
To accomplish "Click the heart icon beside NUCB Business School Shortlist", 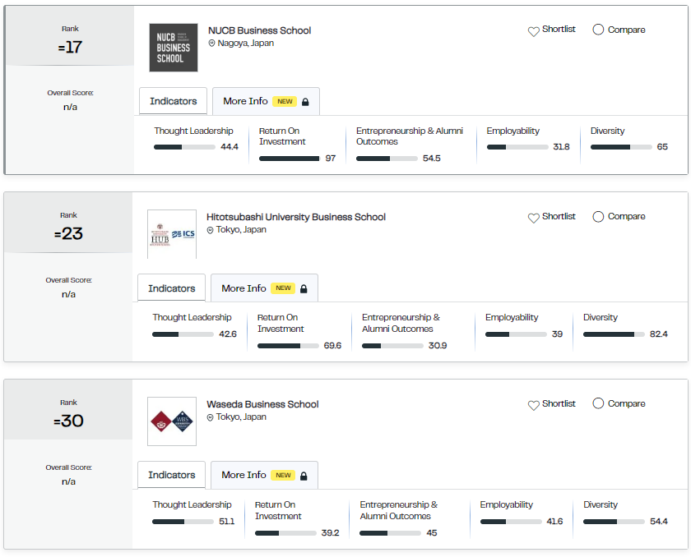I will point(533,32).
